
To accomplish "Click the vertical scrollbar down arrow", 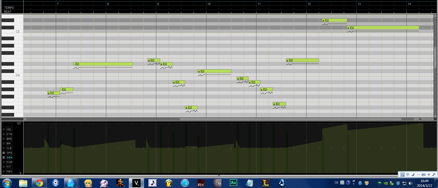I will [x=435, y=116].
